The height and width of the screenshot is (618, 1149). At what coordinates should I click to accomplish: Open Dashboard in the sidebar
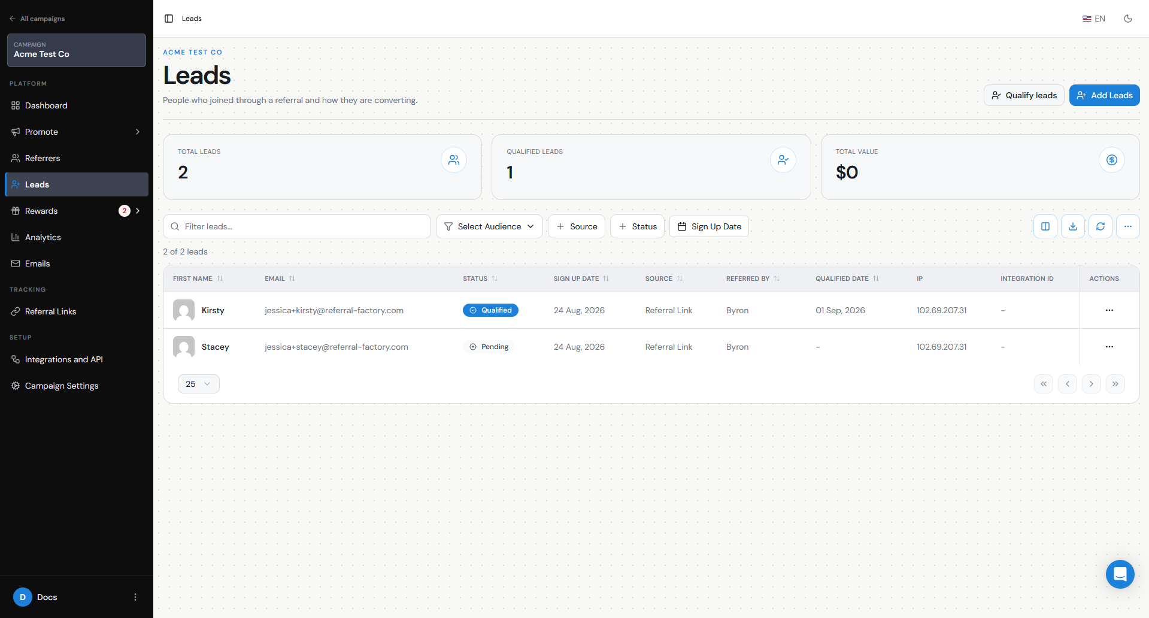tap(77, 105)
